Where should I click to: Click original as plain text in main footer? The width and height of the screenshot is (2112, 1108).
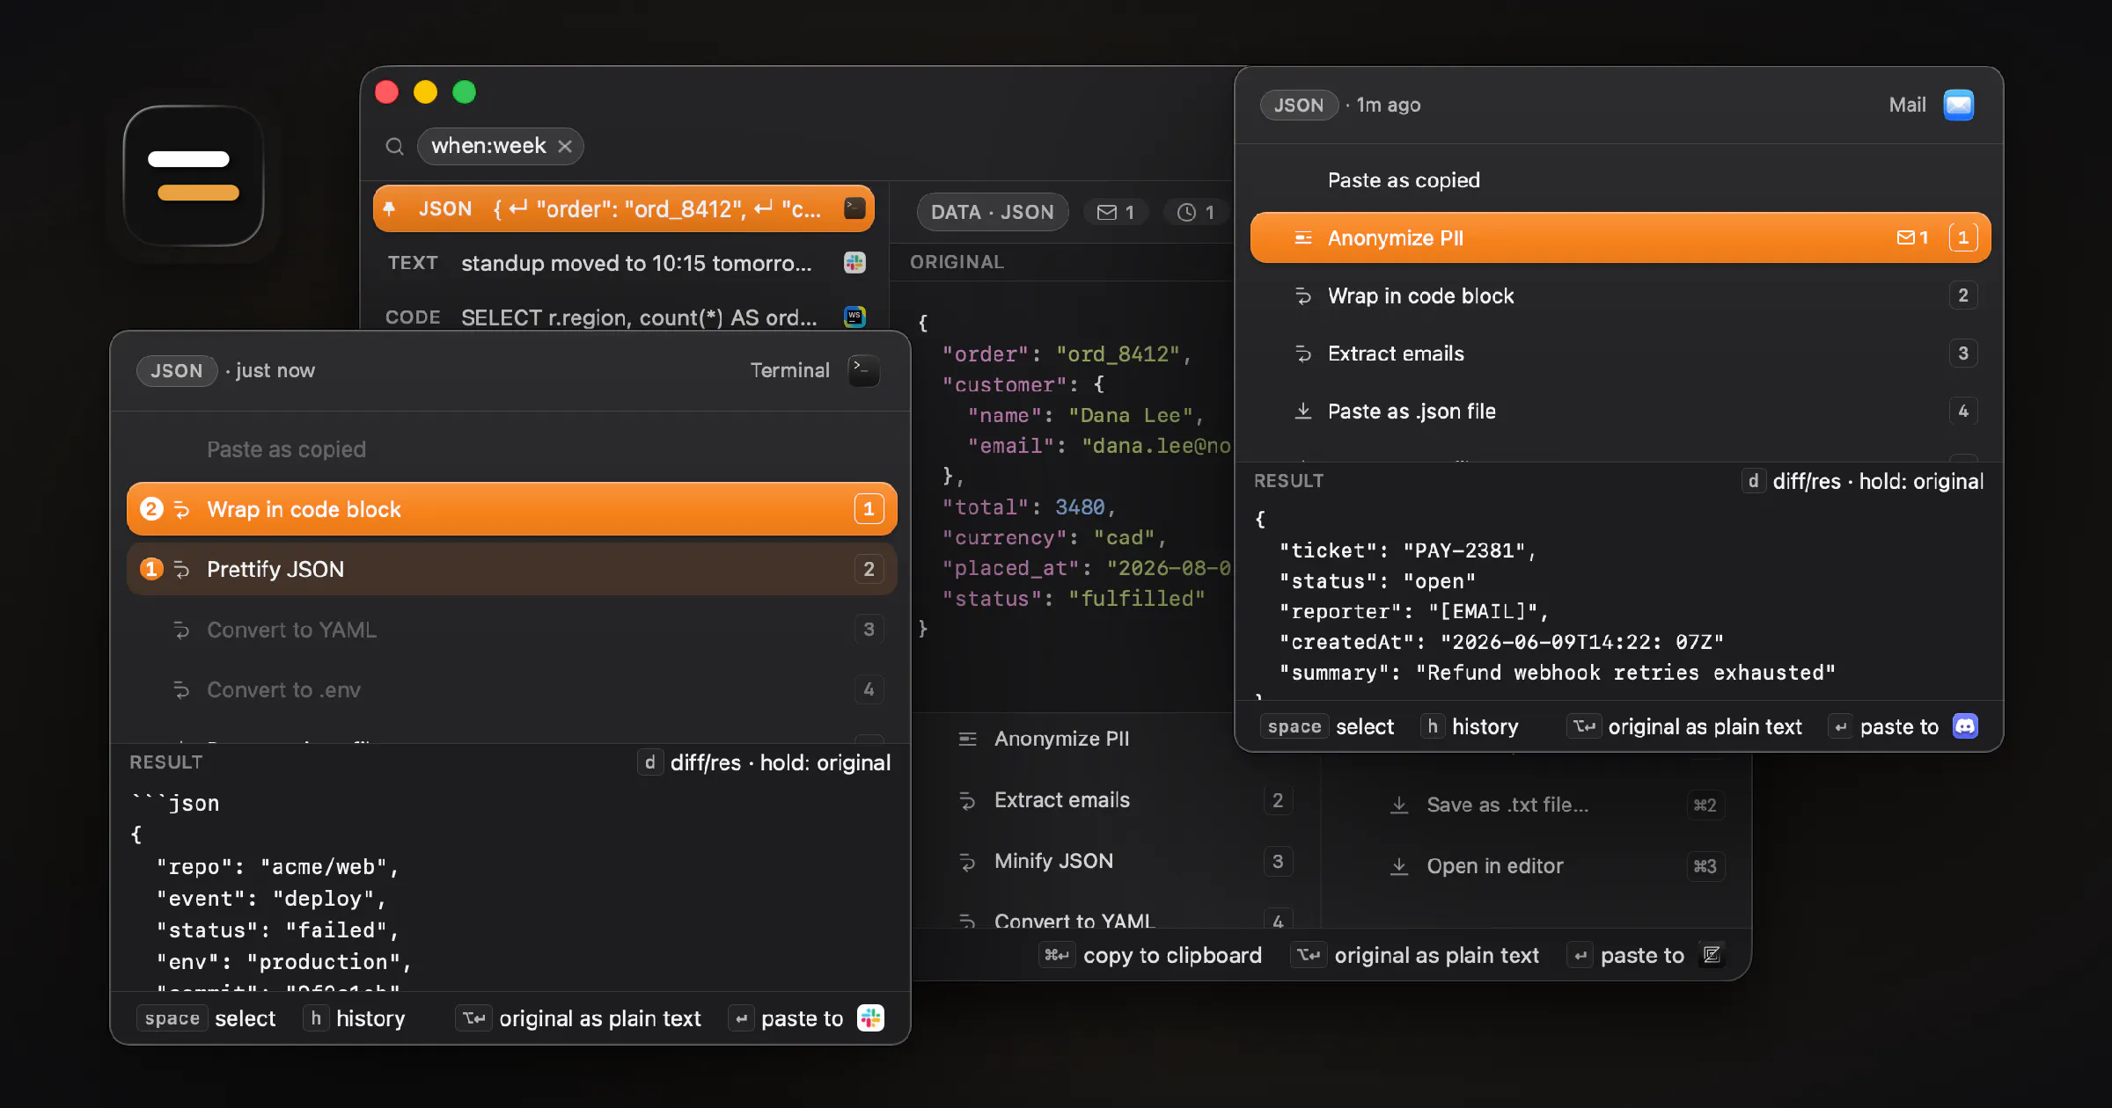coord(1416,955)
